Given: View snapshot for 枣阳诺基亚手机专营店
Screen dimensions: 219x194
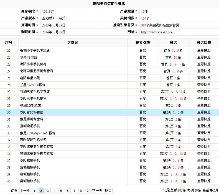Looking at the screenshot, I should pos(204,147).
